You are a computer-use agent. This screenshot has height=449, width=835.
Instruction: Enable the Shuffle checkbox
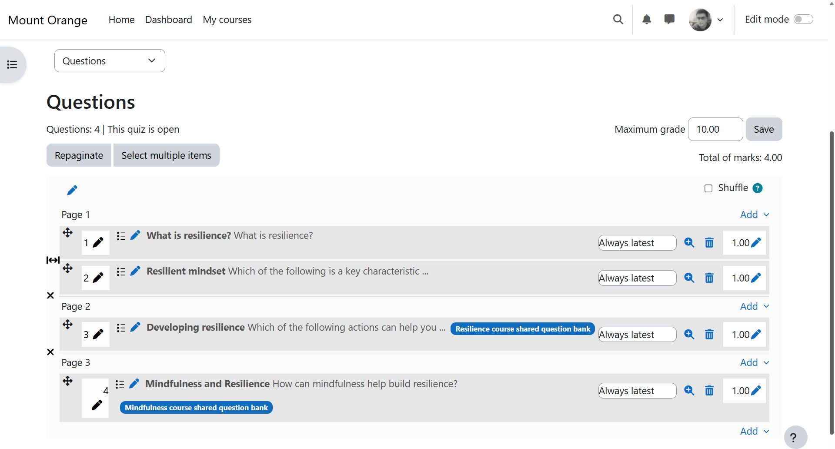[708, 188]
